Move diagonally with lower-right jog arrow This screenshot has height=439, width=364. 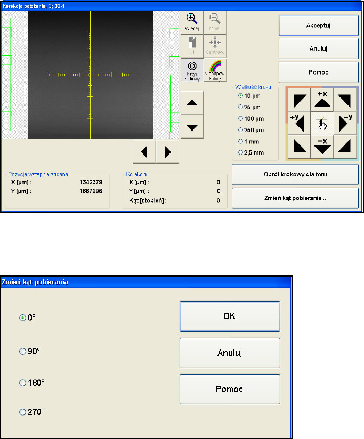[345, 147]
